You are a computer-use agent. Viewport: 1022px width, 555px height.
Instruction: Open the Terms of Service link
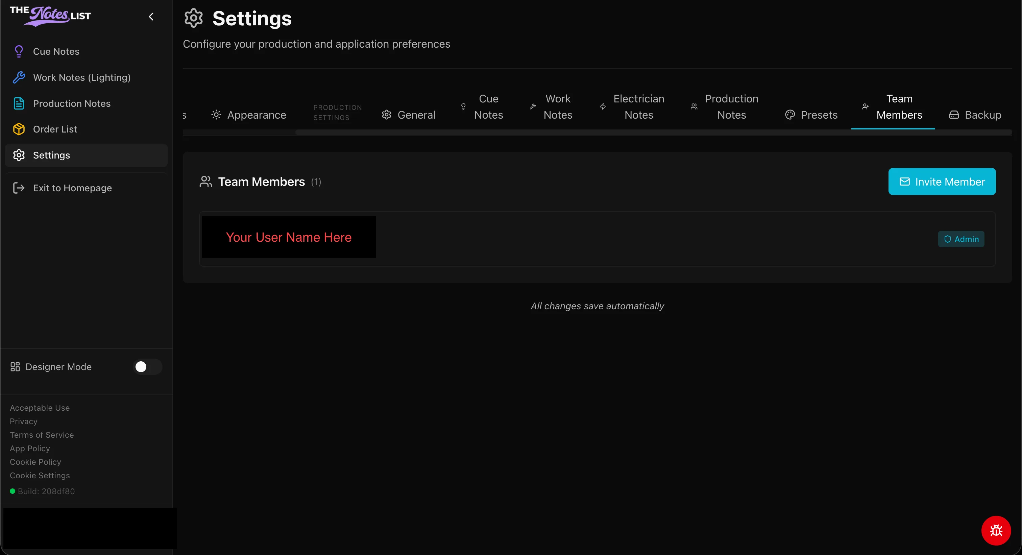click(x=42, y=435)
